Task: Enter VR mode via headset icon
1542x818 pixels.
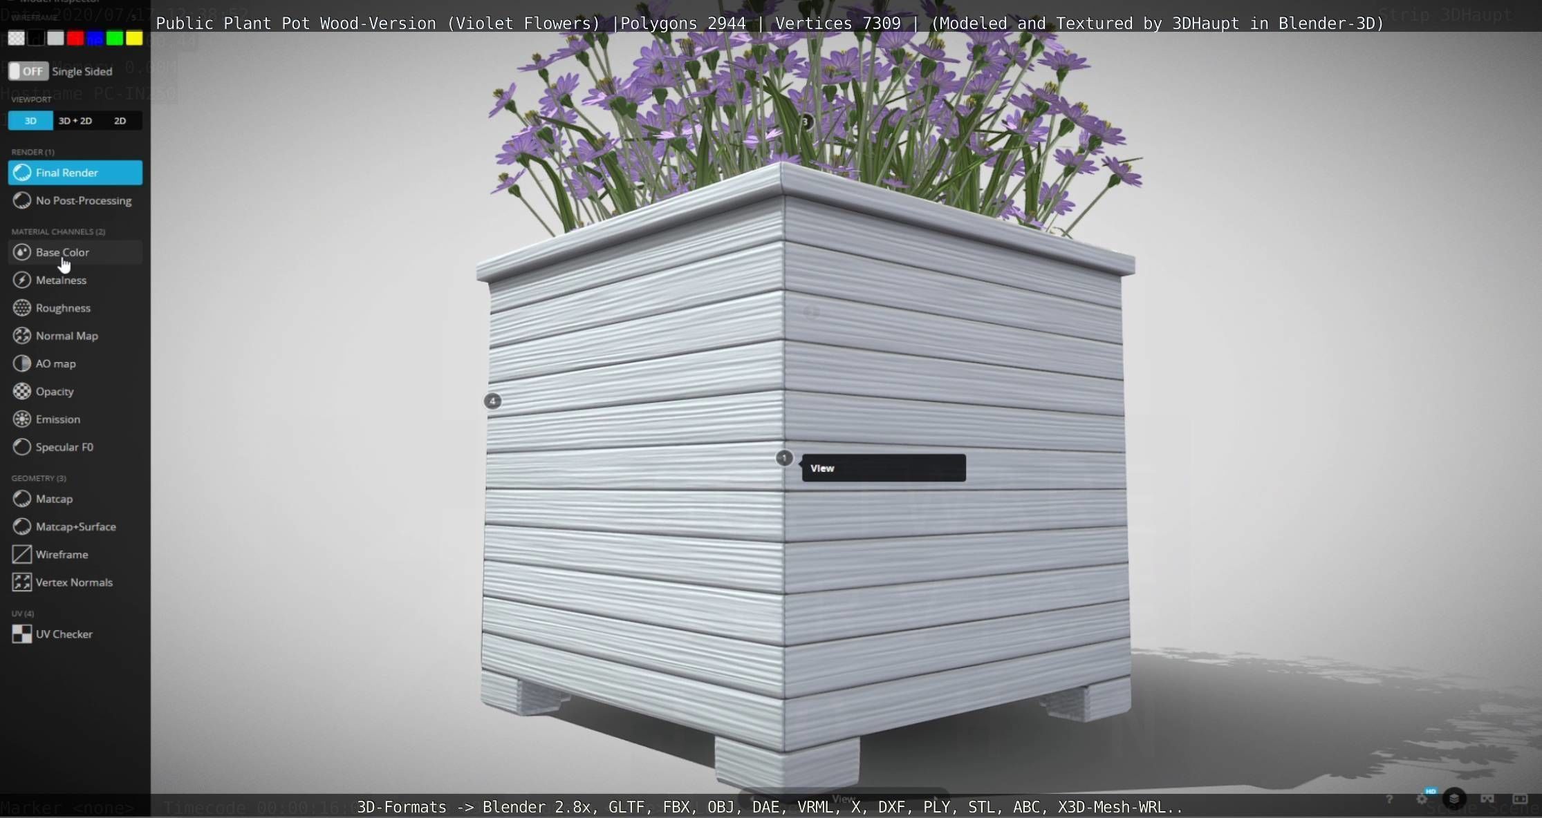Action: (1487, 799)
